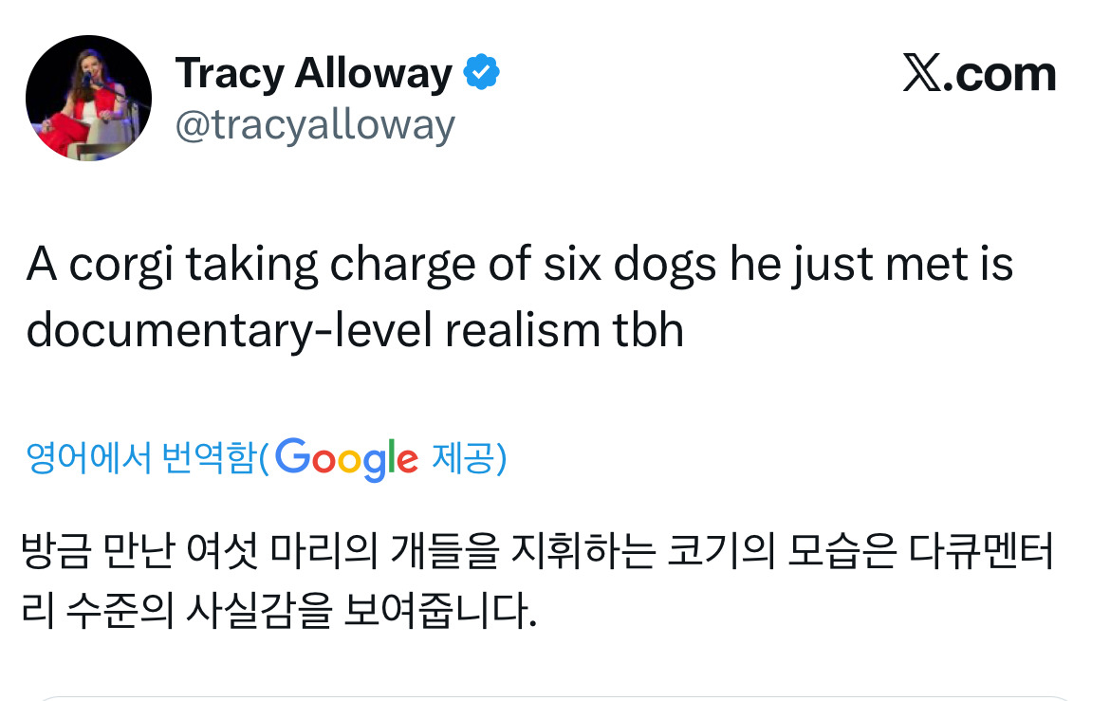This screenshot has width=1110, height=701.
Task: Click the word "realism" in the tweet
Action: [x=517, y=329]
